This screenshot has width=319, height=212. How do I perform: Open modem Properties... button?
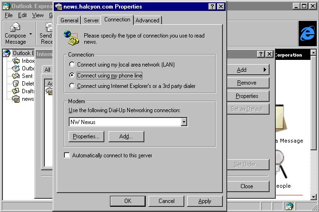pos(86,136)
